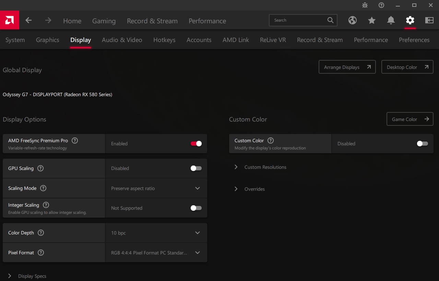The height and width of the screenshot is (281, 439).
Task: Open the web browser globe icon
Action: tap(352, 20)
